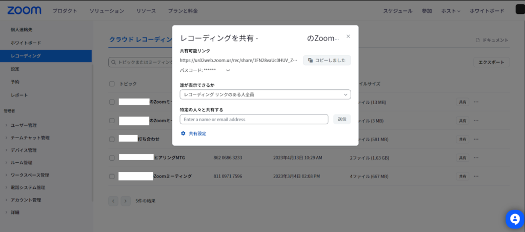This screenshot has width=525, height=232.
Task: Open the ソリューション menu in top navigation
Action: tap(107, 11)
